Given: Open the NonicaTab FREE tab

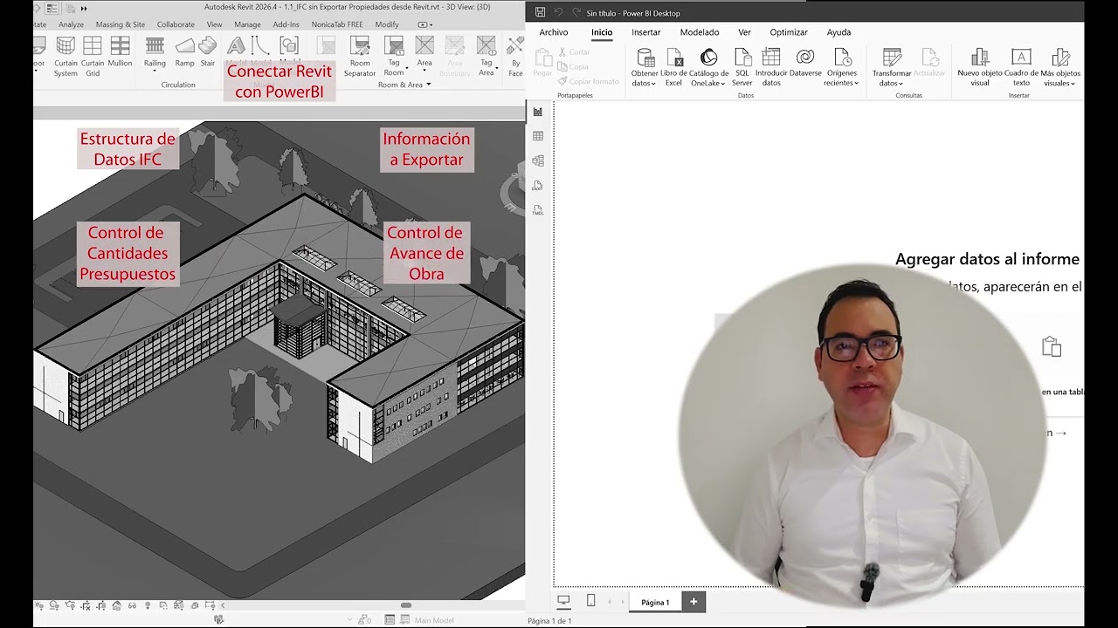Looking at the screenshot, I should coord(337,24).
